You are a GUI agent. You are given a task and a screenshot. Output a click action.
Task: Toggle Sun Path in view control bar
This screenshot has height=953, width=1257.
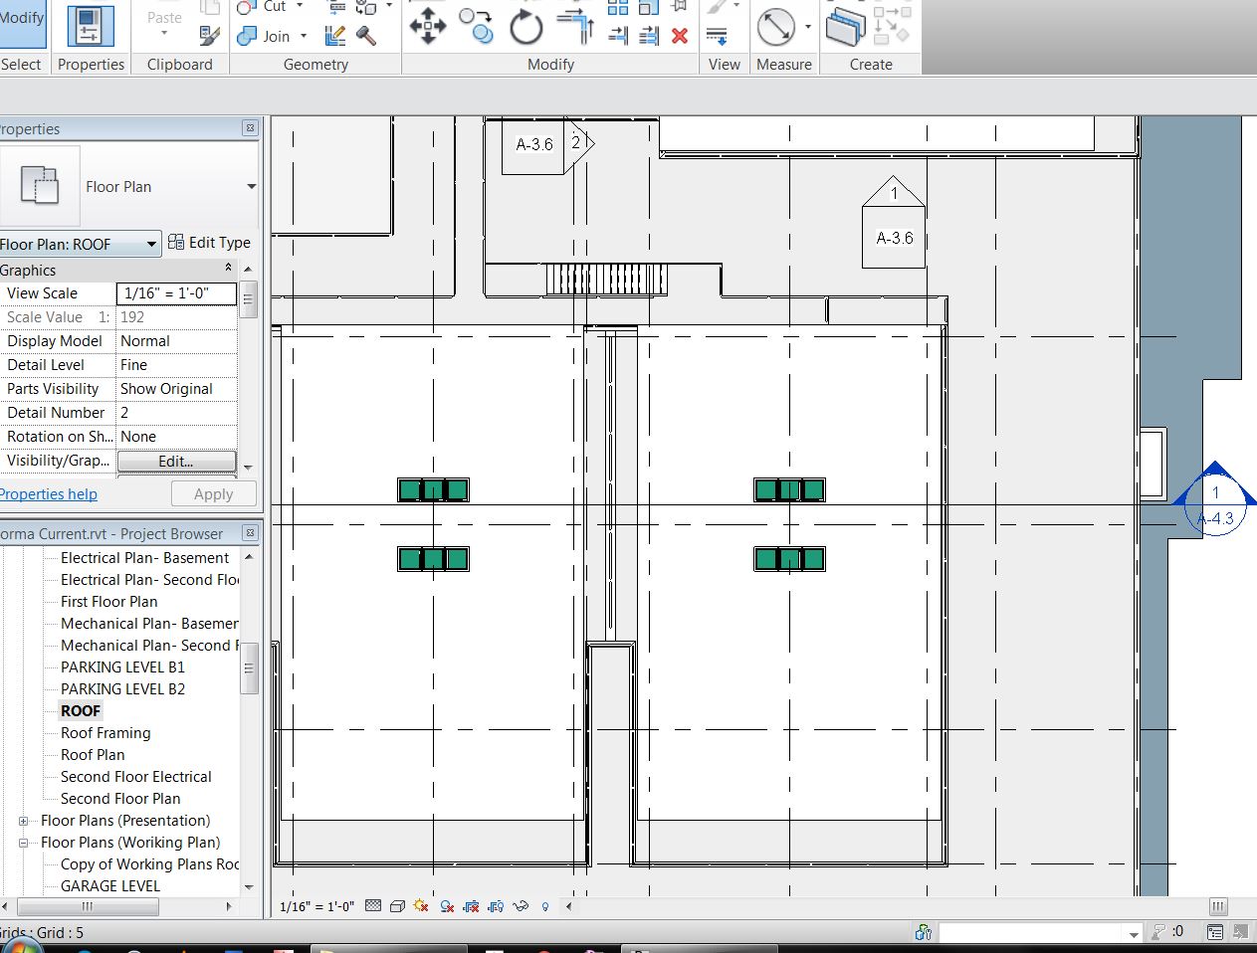pyautogui.click(x=421, y=906)
